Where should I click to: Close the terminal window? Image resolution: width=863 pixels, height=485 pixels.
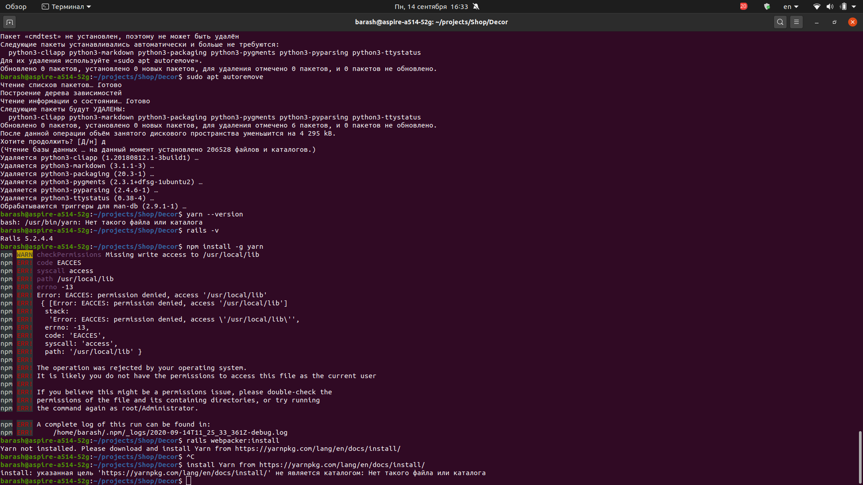tap(852, 22)
